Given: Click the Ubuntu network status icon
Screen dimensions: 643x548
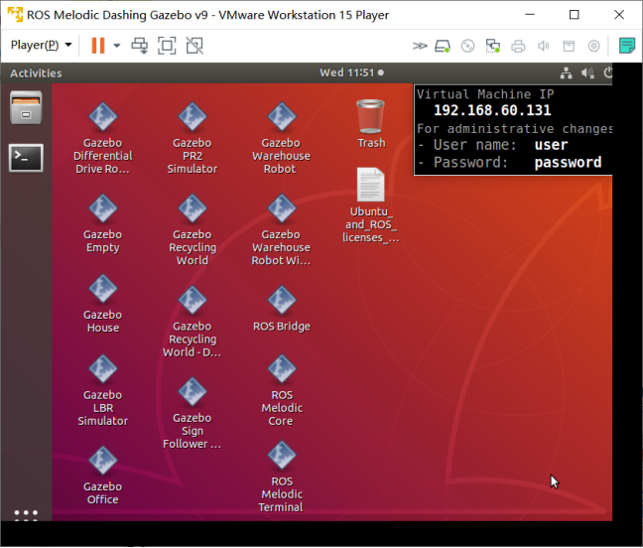Looking at the screenshot, I should click(566, 73).
